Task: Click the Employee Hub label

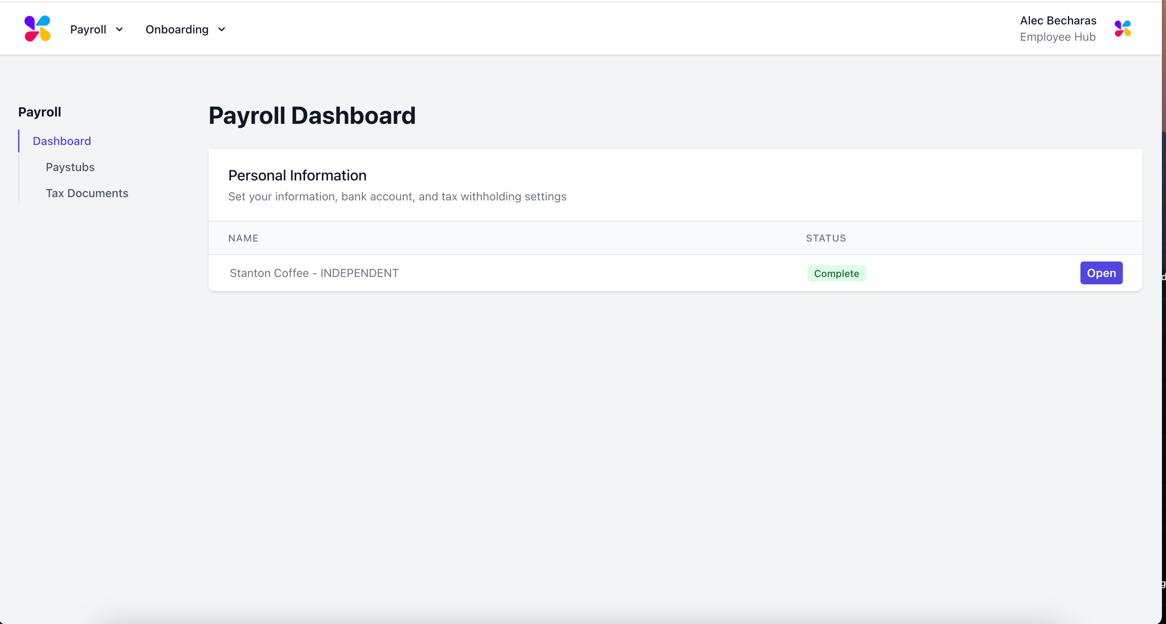Action: (1057, 37)
